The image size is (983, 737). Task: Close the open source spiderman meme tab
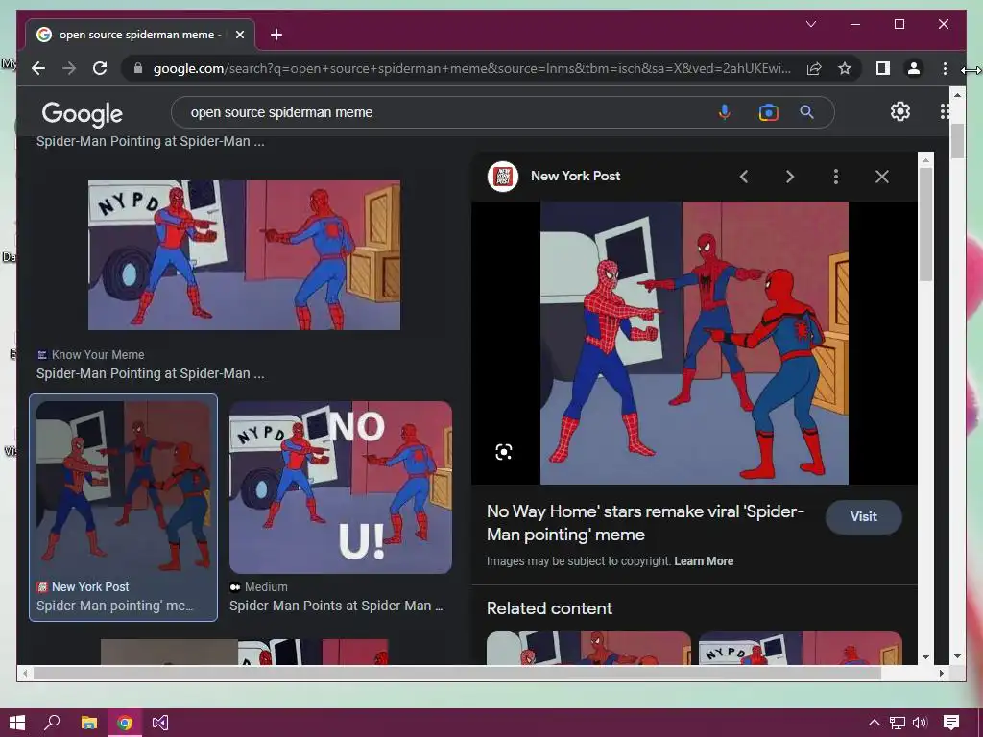pos(239,35)
